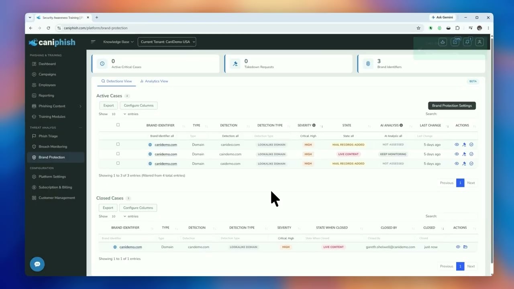The width and height of the screenshot is (514, 289).
Task: Open Brand Protection Settings
Action: pos(452,106)
